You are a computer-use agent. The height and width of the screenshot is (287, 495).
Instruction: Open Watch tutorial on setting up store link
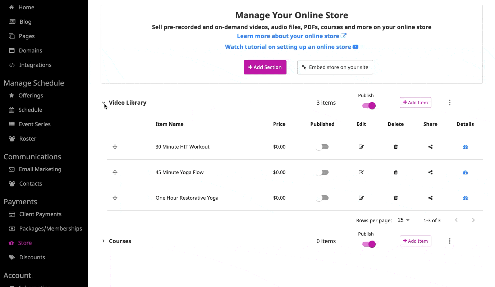[292, 47]
